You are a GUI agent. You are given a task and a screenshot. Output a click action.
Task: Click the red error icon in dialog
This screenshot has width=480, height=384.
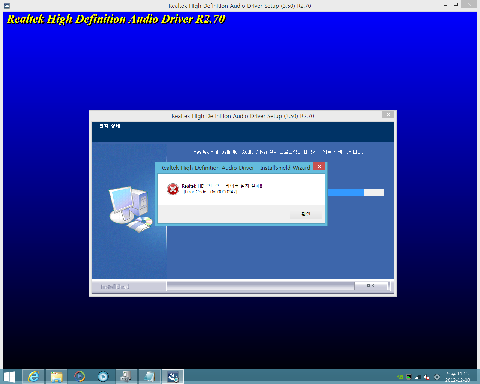[173, 189]
